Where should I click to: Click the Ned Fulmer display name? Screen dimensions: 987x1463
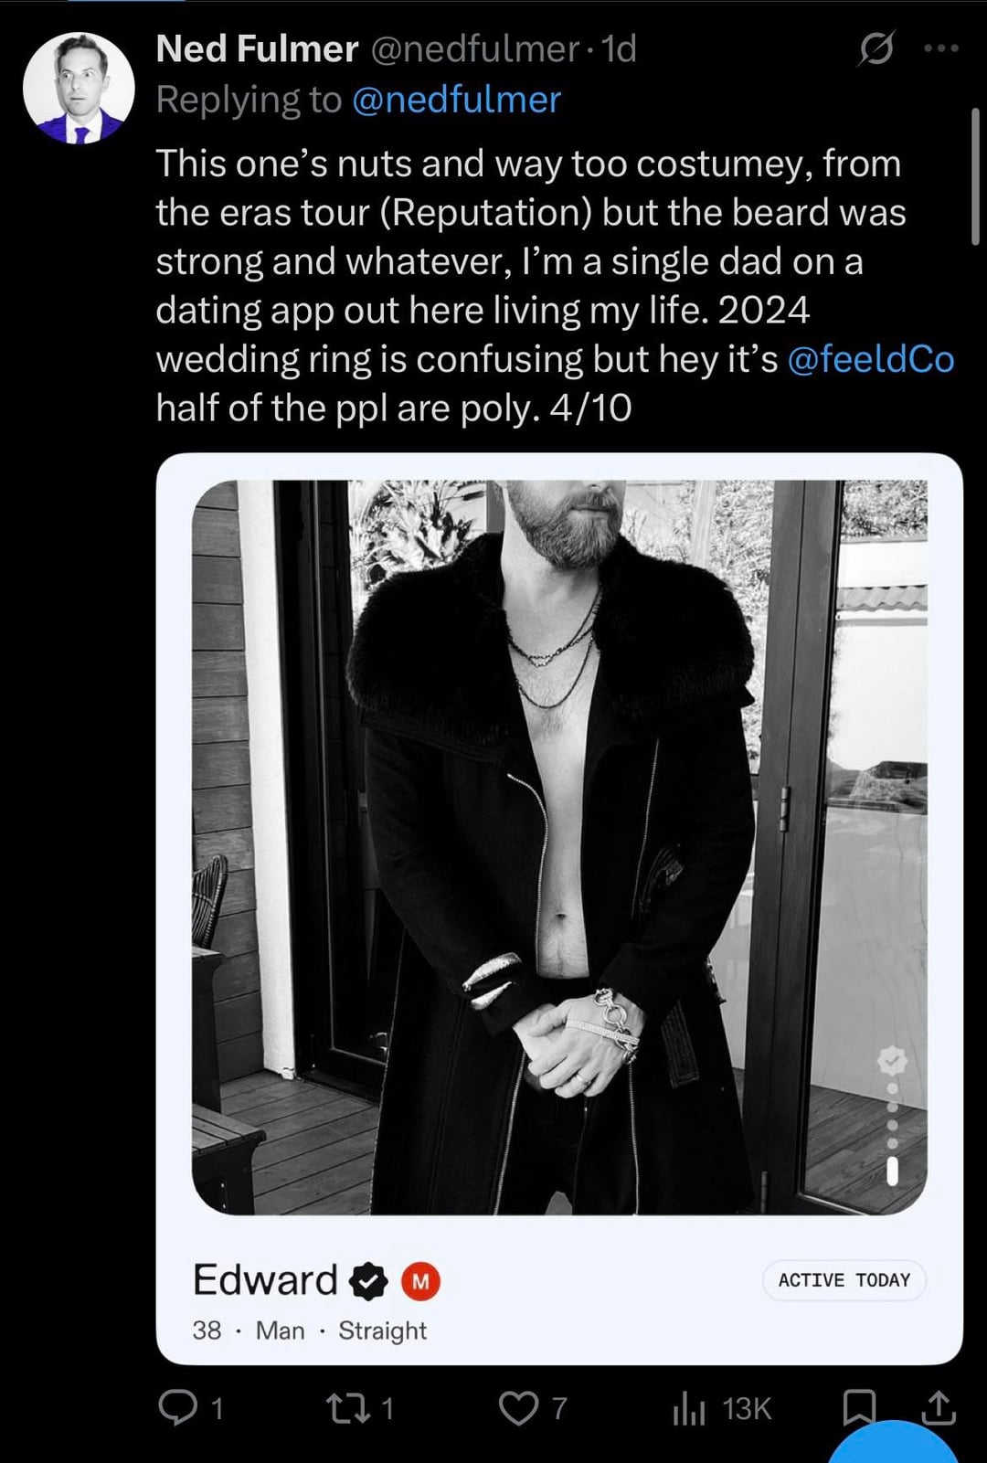257,48
